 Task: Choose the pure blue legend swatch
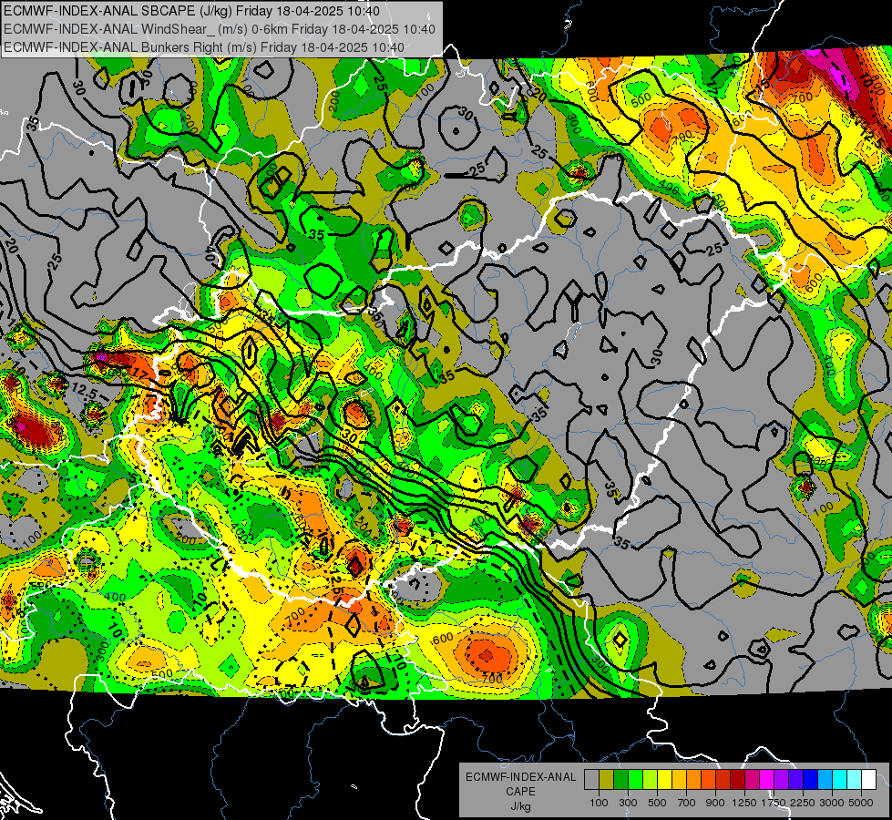point(811,779)
